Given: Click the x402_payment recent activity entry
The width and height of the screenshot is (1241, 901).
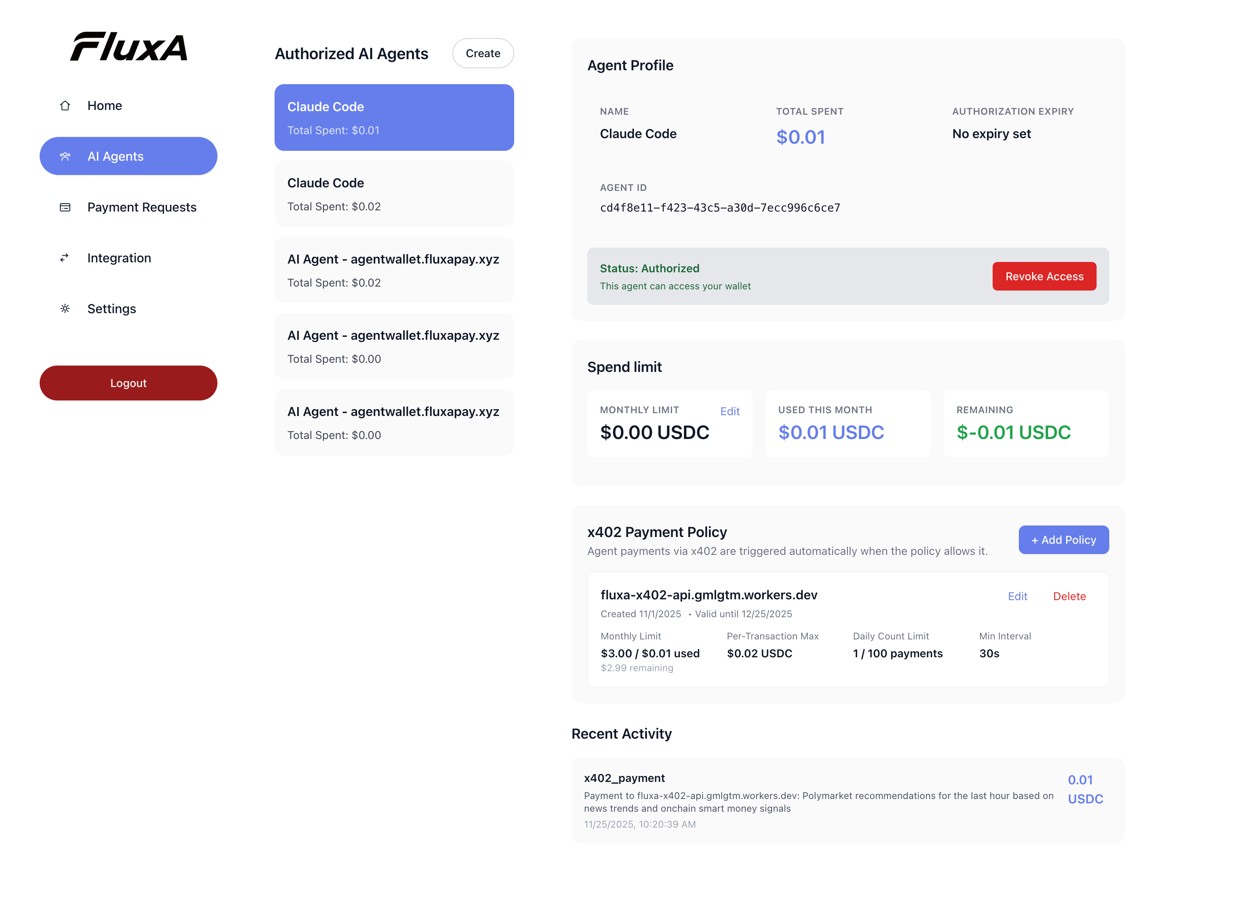Looking at the screenshot, I should (818, 800).
